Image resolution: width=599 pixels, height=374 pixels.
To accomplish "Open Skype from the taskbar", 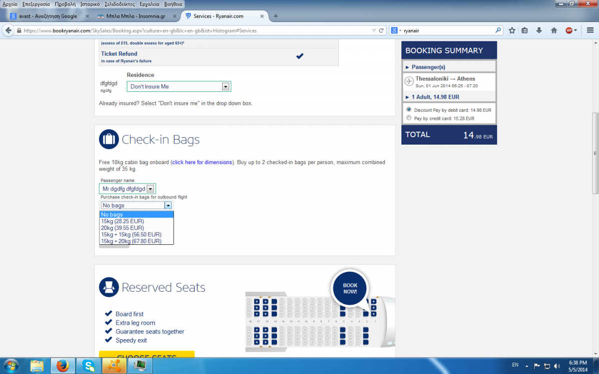I will pyautogui.click(x=90, y=366).
